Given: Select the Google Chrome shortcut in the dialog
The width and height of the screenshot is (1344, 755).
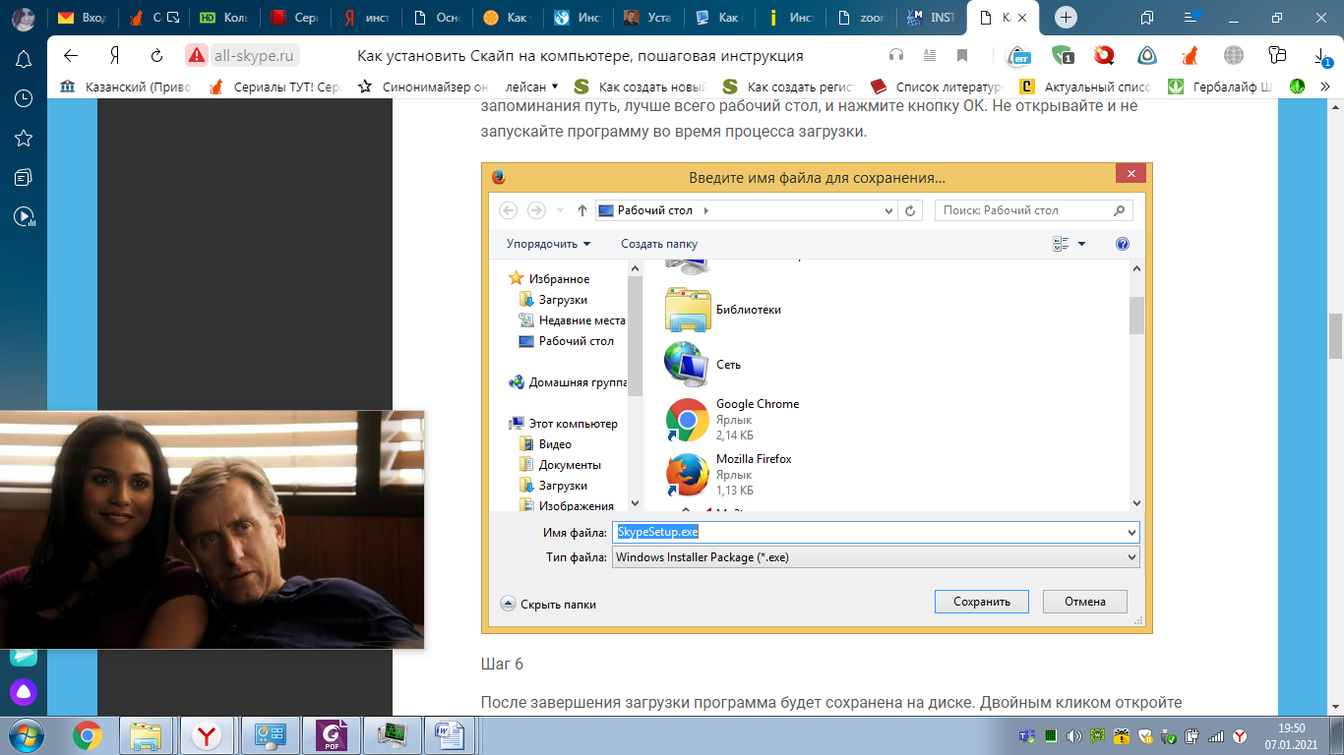Looking at the screenshot, I should tap(733, 420).
